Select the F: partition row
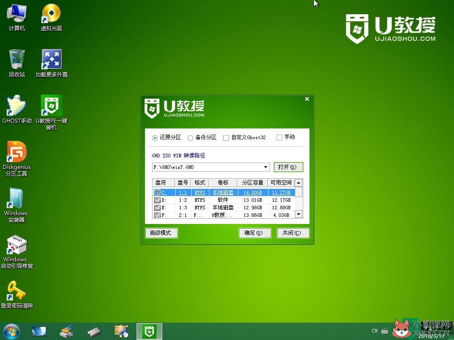The width and height of the screenshot is (454, 340). pyautogui.click(x=224, y=215)
